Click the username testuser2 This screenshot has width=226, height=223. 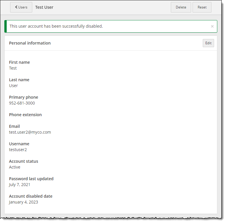(18, 150)
